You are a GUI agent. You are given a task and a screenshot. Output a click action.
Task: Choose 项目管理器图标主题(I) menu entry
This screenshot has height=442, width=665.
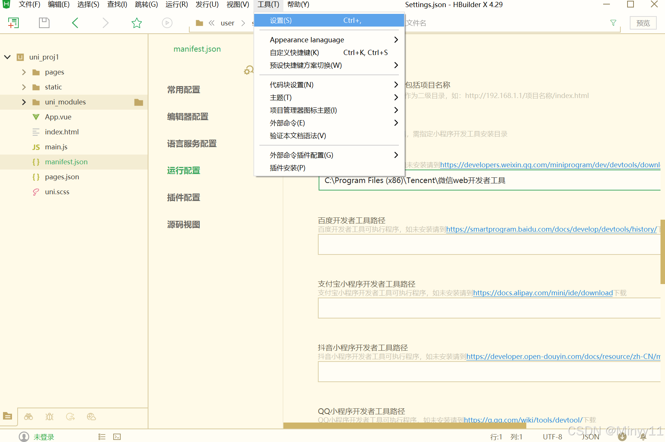(329, 110)
